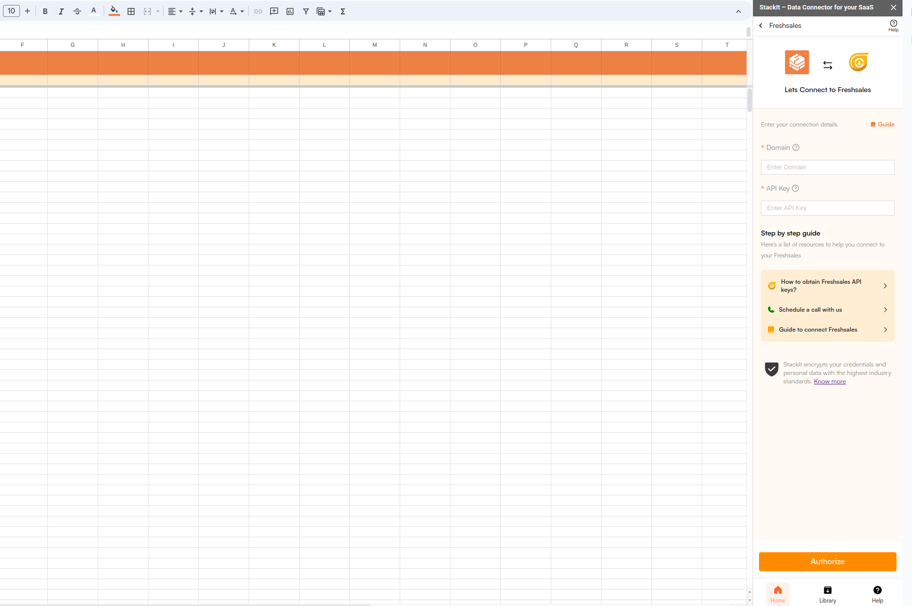Insert a comment
This screenshot has height=606, width=912.
tap(274, 11)
